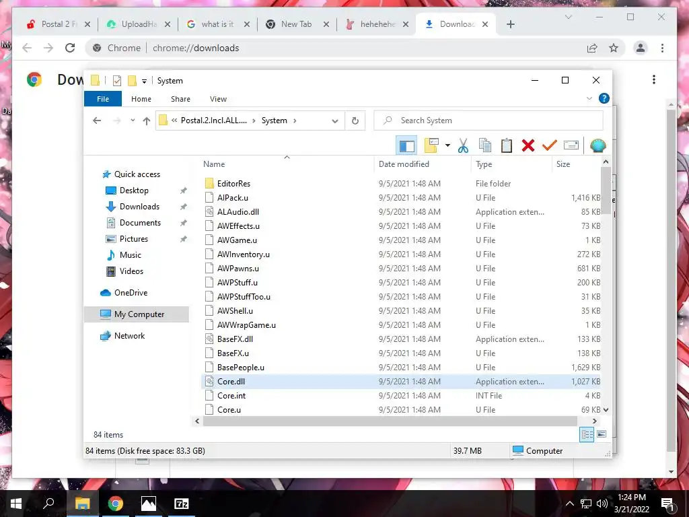The height and width of the screenshot is (517, 689).
Task: Click System segment in address breadcrumb
Action: point(275,120)
